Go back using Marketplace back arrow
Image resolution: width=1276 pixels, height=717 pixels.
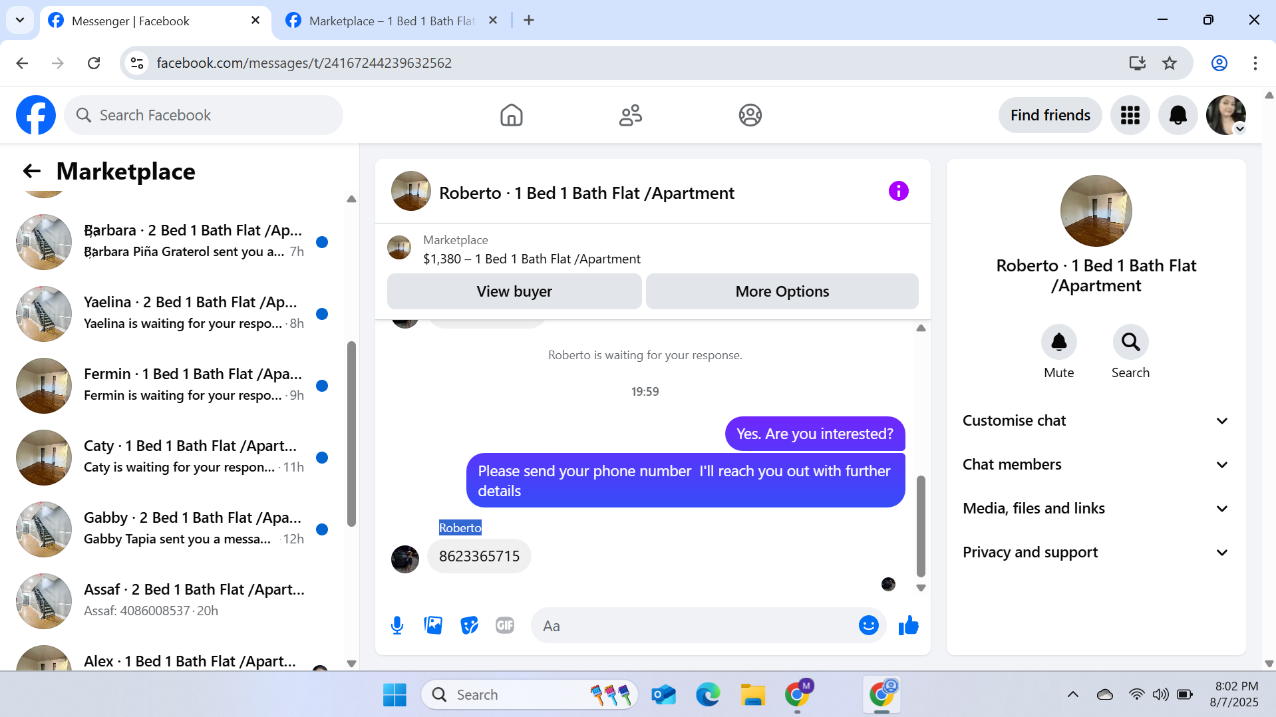click(x=32, y=172)
